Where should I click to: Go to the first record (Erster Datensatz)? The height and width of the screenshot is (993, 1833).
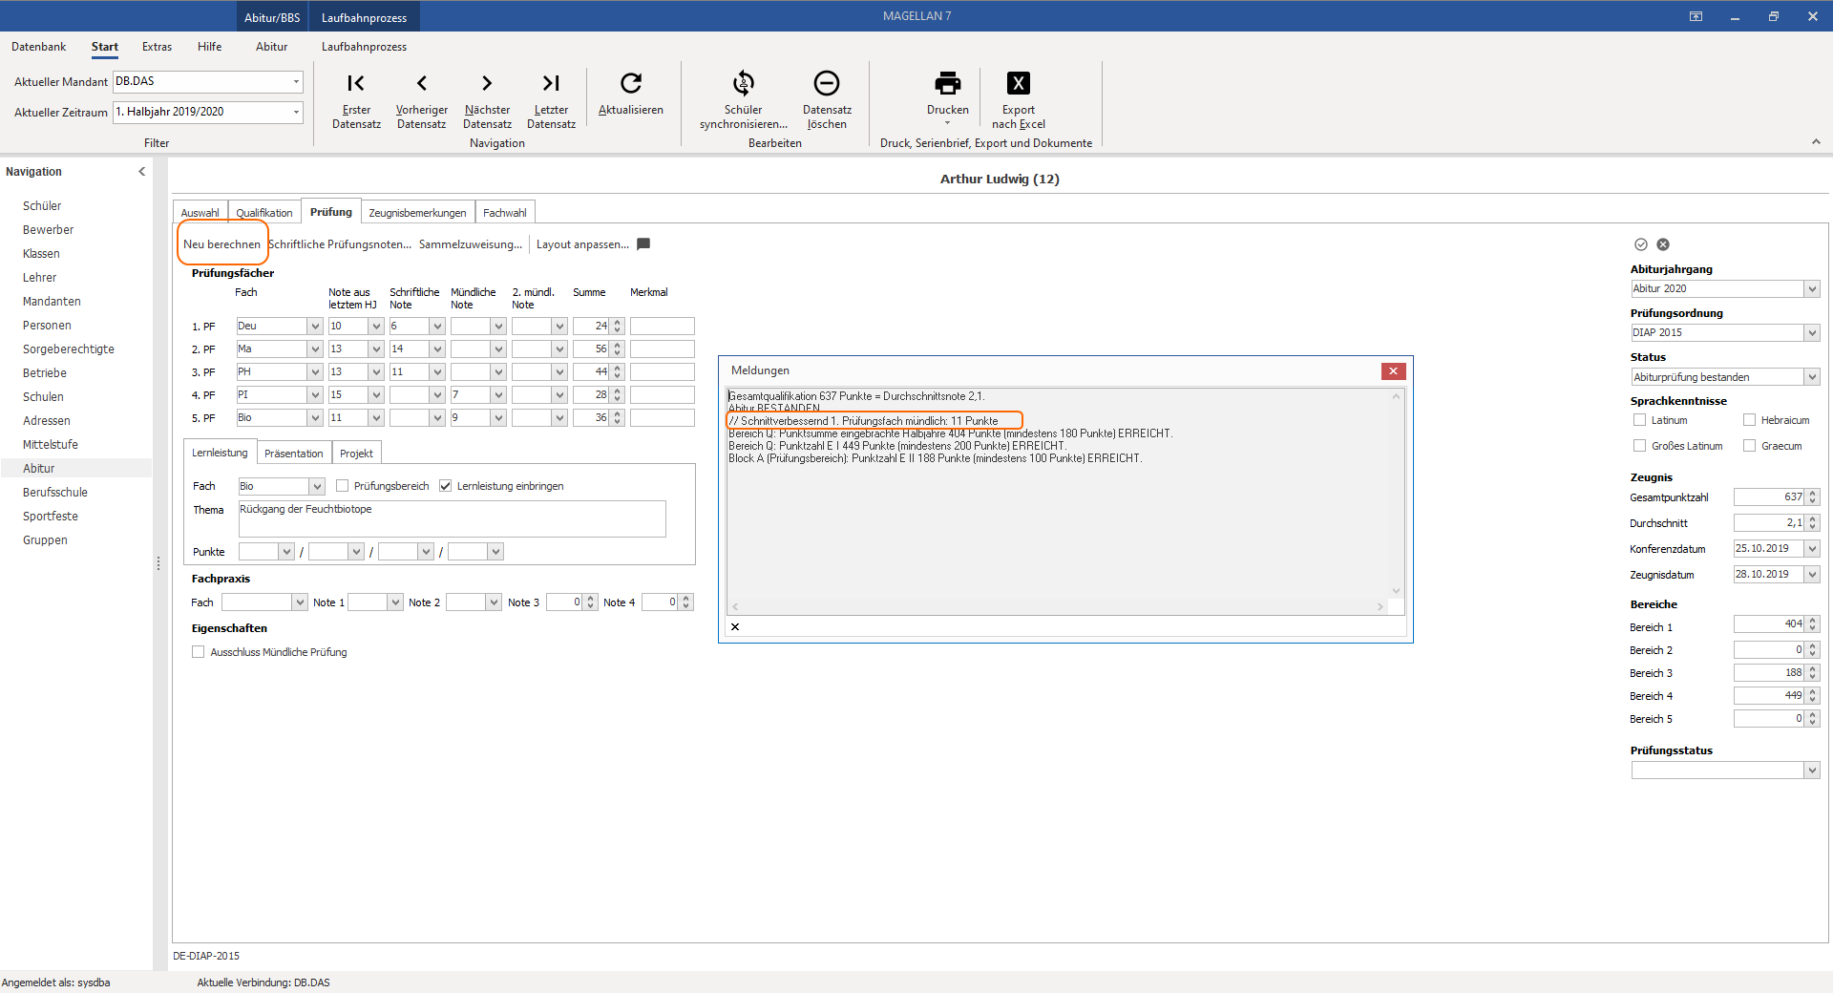(356, 83)
